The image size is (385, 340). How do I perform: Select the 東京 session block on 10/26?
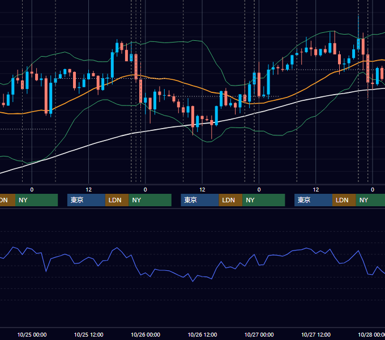[200, 200]
